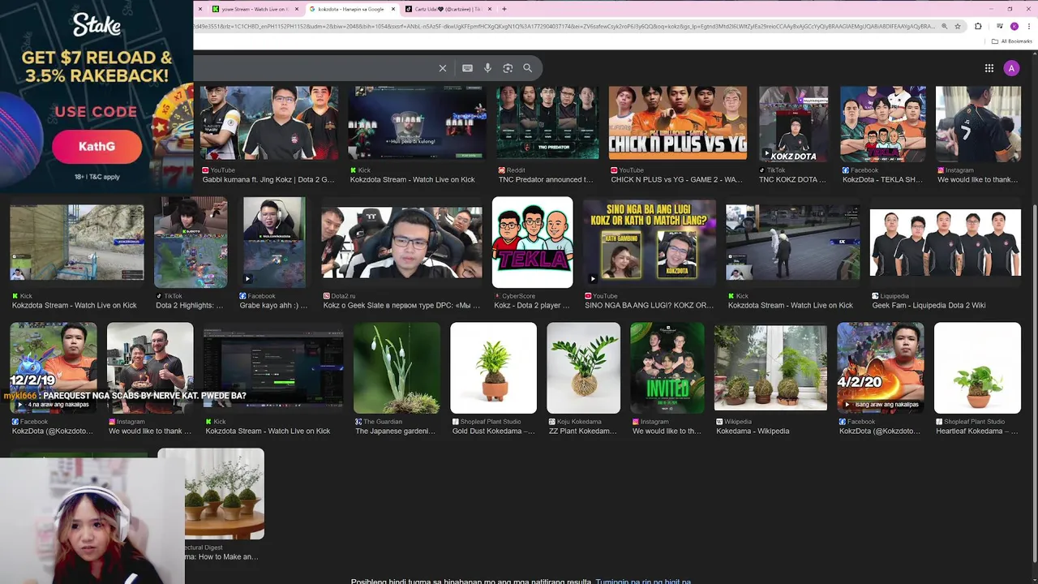Open CHICK N PLUS VS YG thumbnail

click(x=678, y=123)
